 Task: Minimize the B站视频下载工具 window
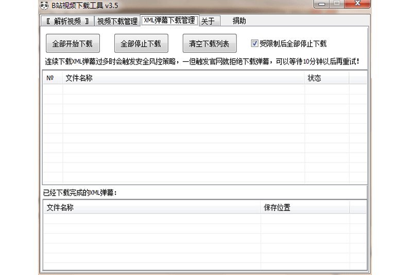321,4
